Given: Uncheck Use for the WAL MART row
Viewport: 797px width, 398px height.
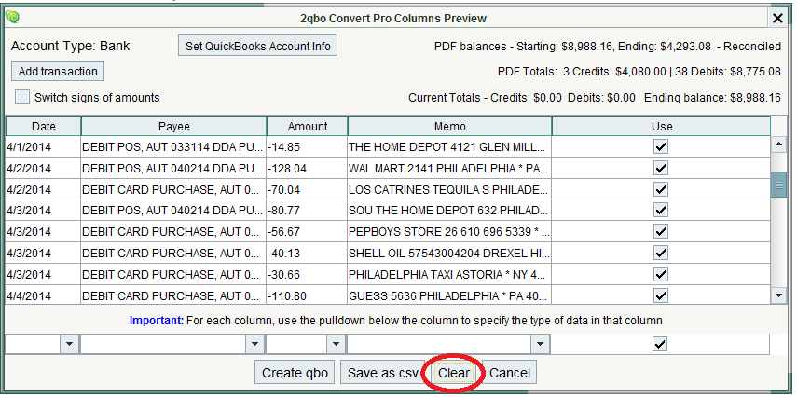Looking at the screenshot, I should pyautogui.click(x=661, y=168).
